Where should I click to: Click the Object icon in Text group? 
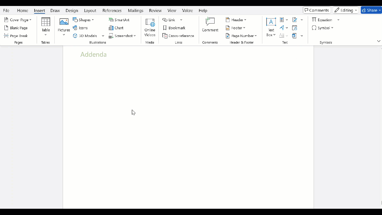coord(295,36)
